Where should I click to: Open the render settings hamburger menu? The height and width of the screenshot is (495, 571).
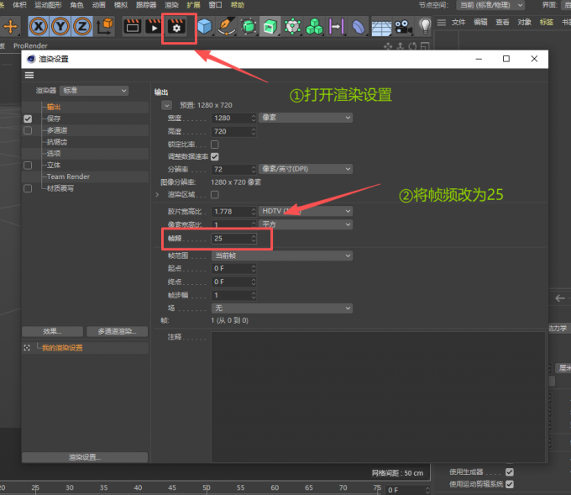point(29,75)
